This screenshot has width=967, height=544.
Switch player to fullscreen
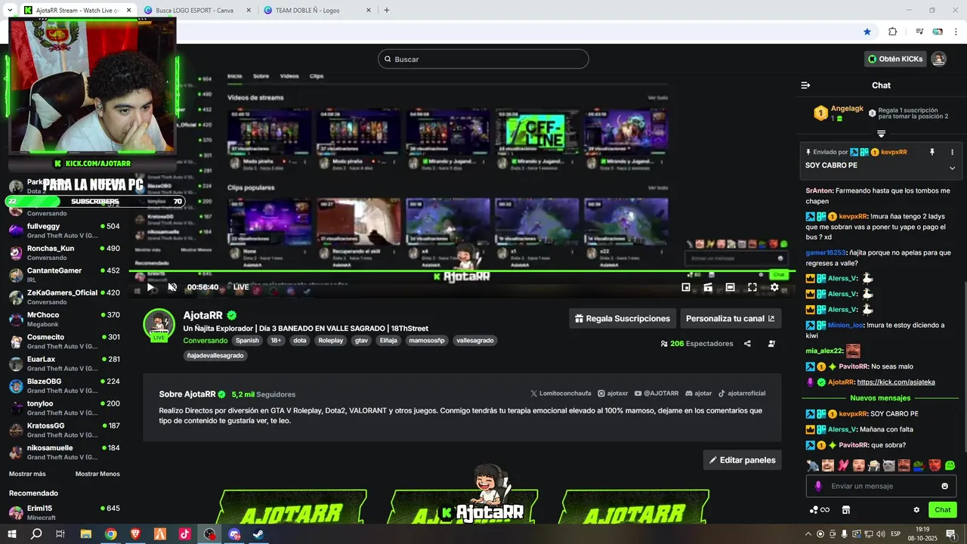click(x=752, y=287)
